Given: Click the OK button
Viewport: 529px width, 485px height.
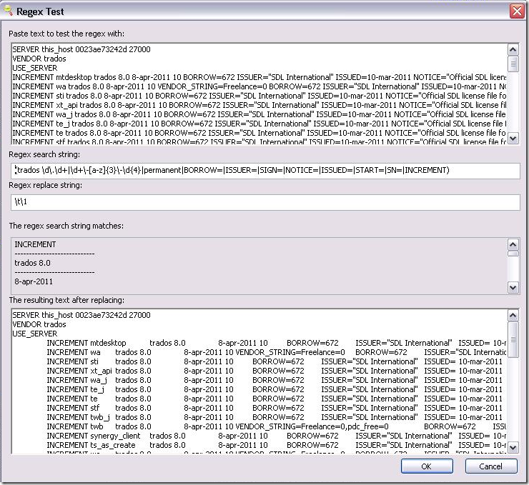Looking at the screenshot, I should (427, 466).
